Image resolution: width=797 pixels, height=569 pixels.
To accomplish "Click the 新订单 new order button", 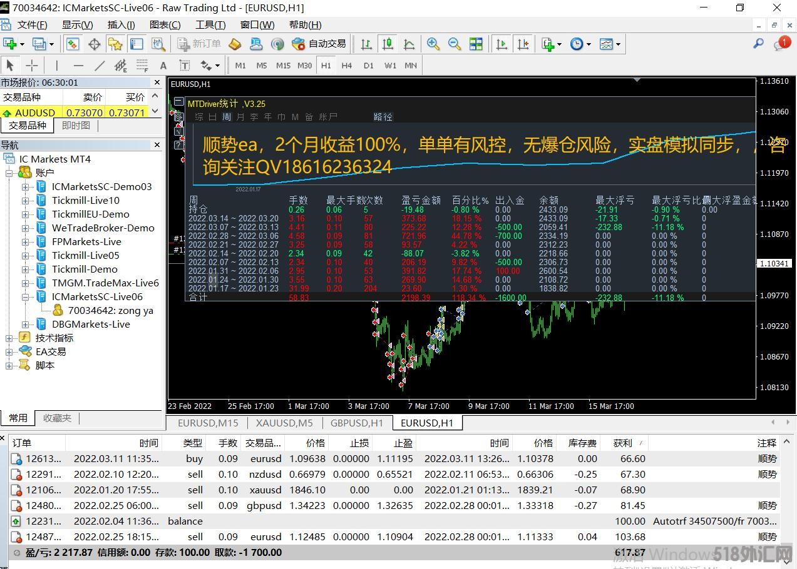I will coord(199,44).
